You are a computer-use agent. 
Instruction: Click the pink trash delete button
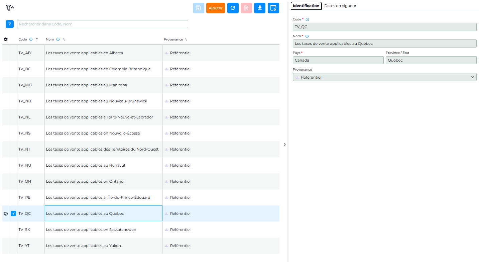coord(246,8)
